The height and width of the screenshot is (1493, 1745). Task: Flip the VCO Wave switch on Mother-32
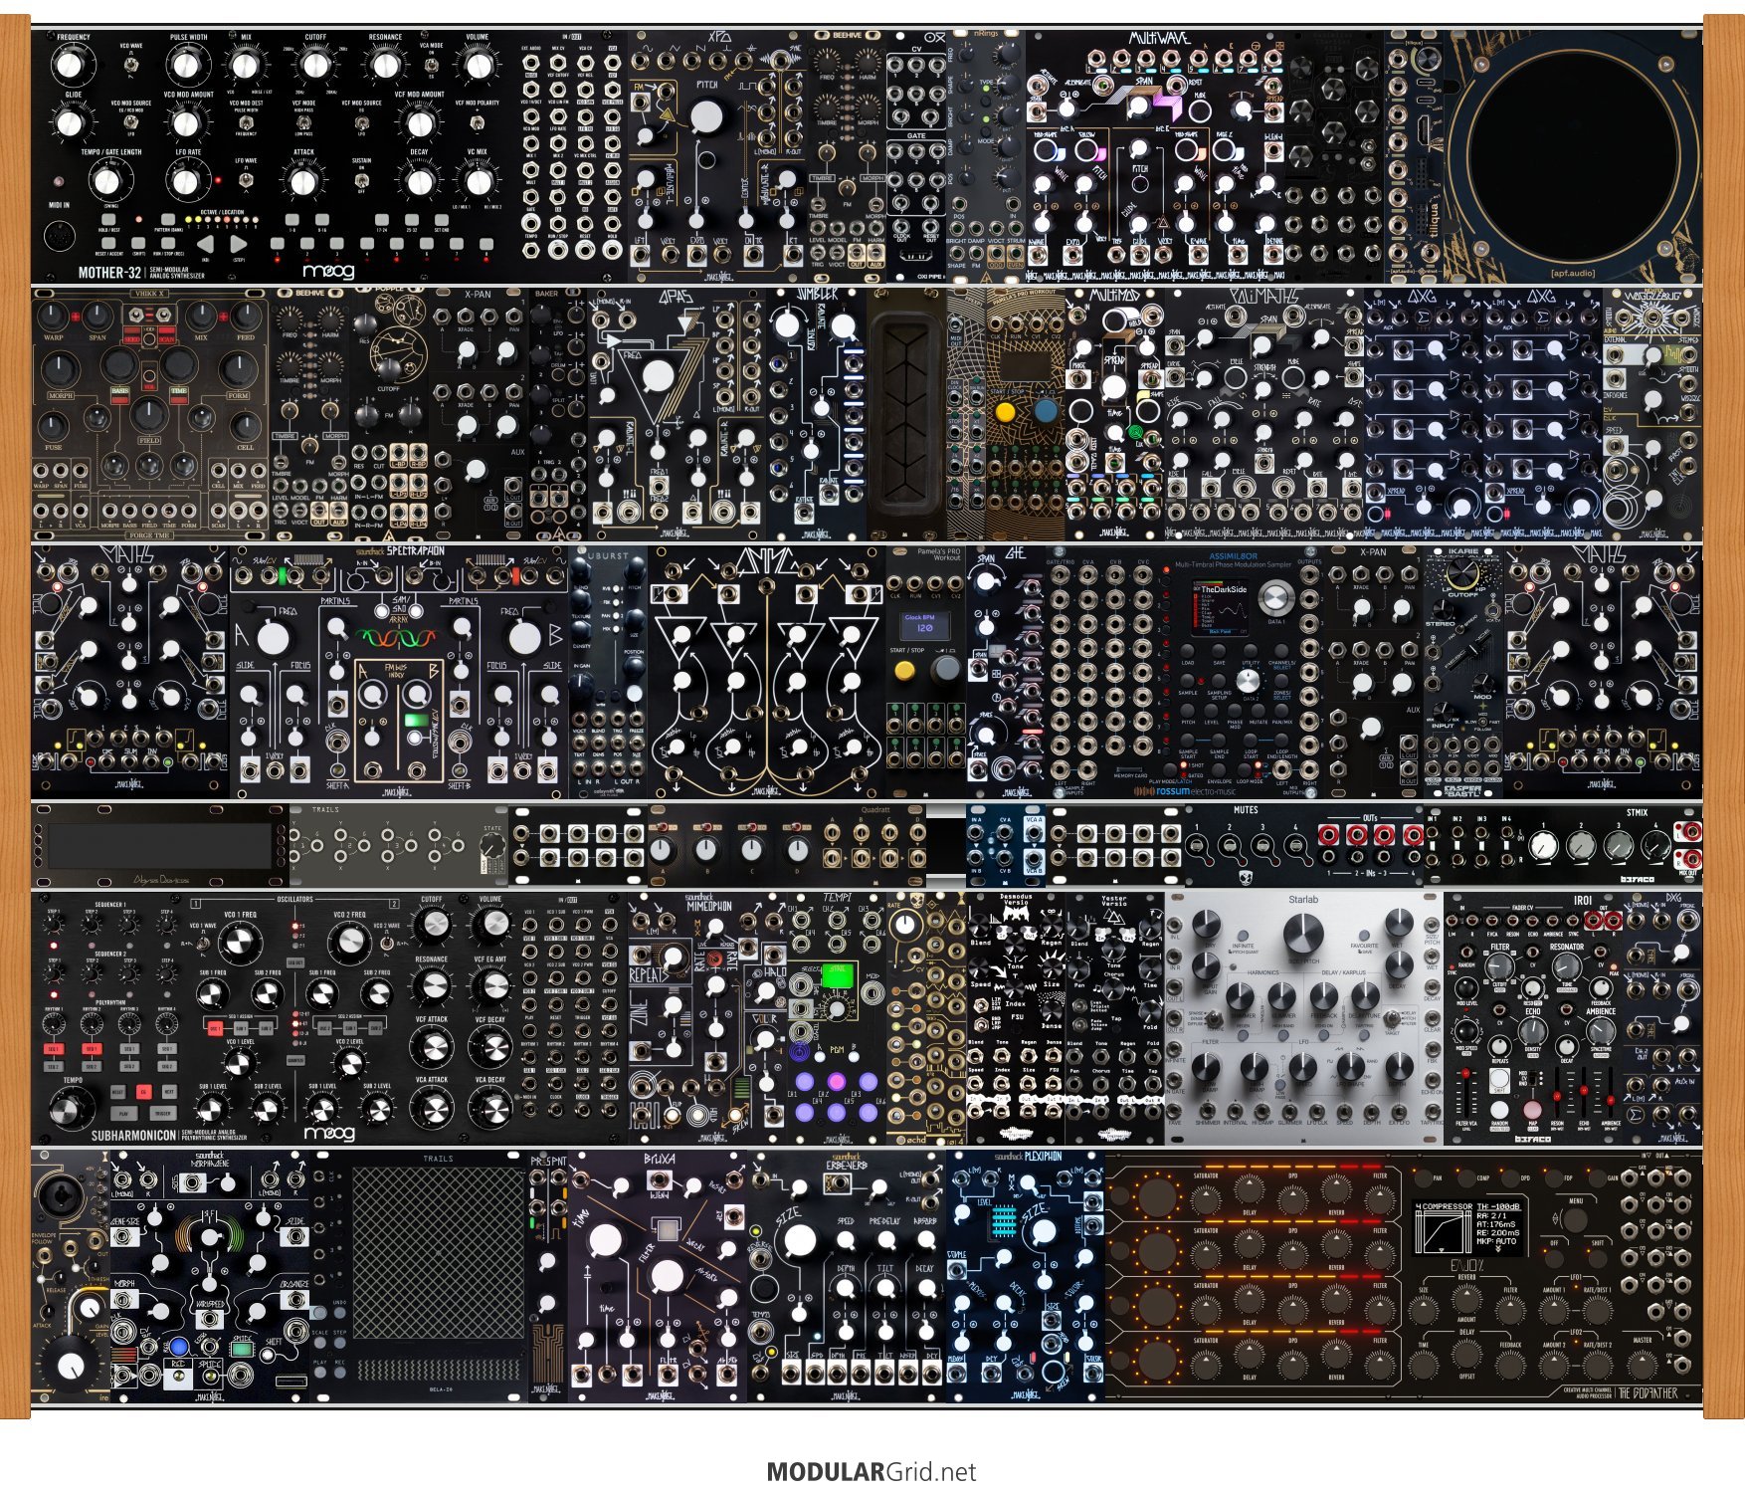click(x=130, y=66)
